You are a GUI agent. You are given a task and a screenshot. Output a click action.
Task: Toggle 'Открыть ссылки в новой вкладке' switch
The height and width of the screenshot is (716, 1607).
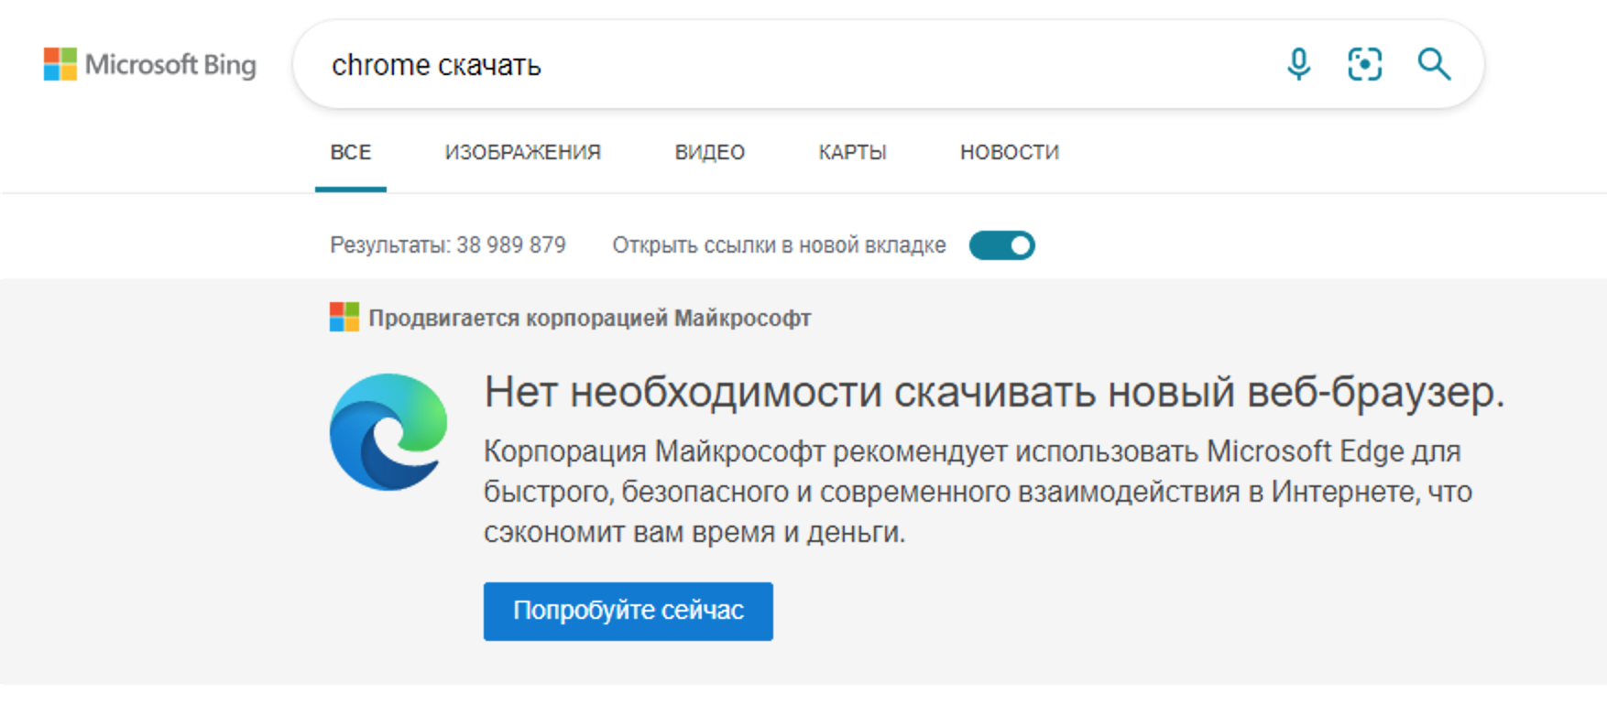click(x=1002, y=245)
